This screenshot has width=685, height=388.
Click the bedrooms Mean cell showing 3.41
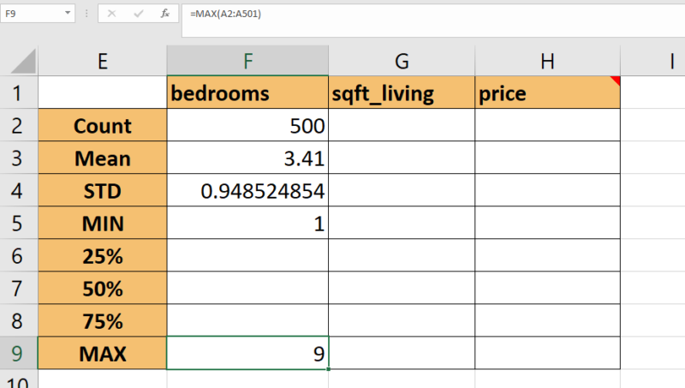tap(247, 158)
